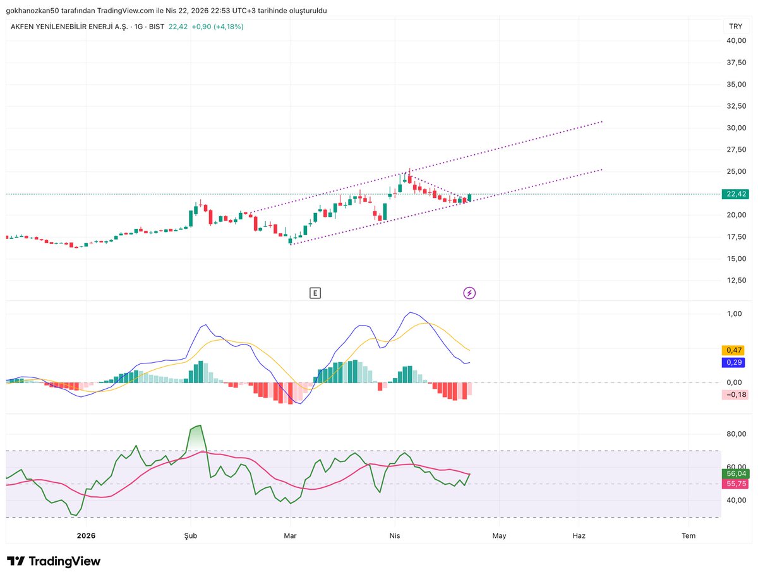This screenshot has width=758, height=579.
Task: Click the Şub month label
Action: coord(190,535)
